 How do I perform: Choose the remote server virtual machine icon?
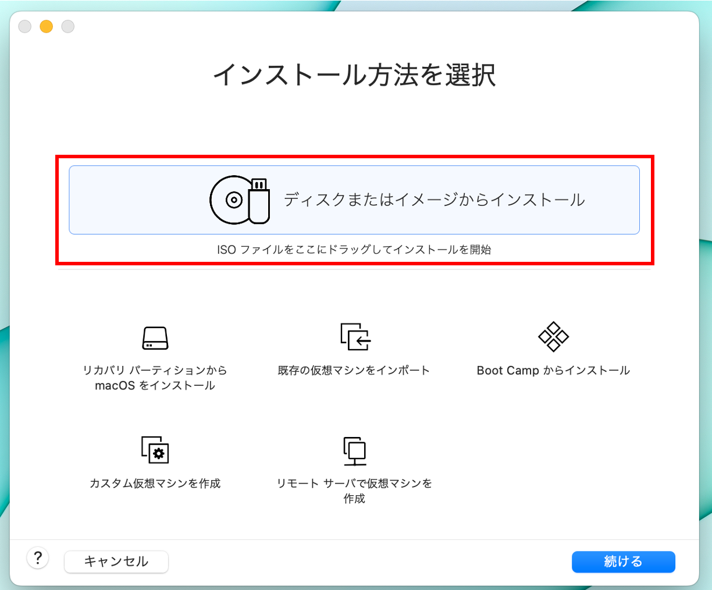(354, 451)
